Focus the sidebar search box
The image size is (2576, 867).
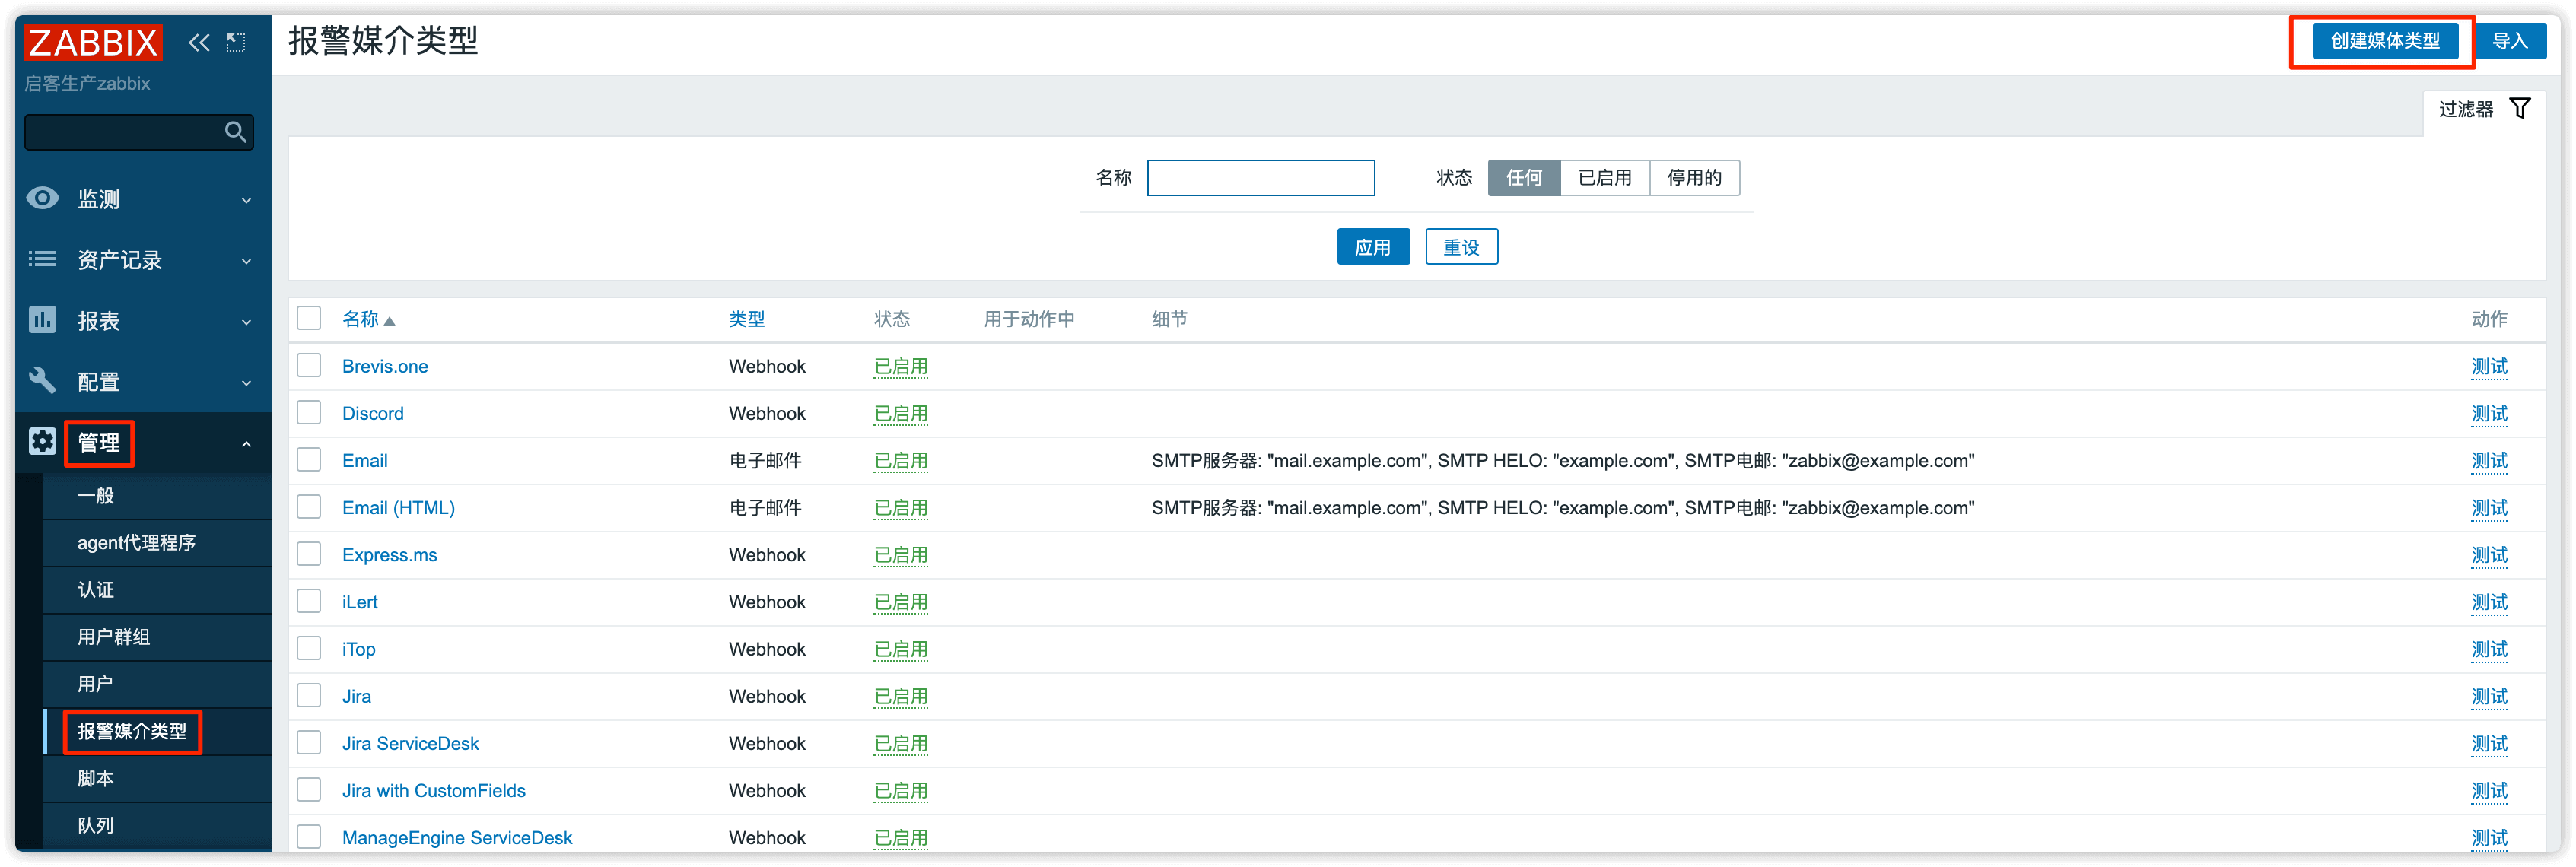tap(138, 131)
